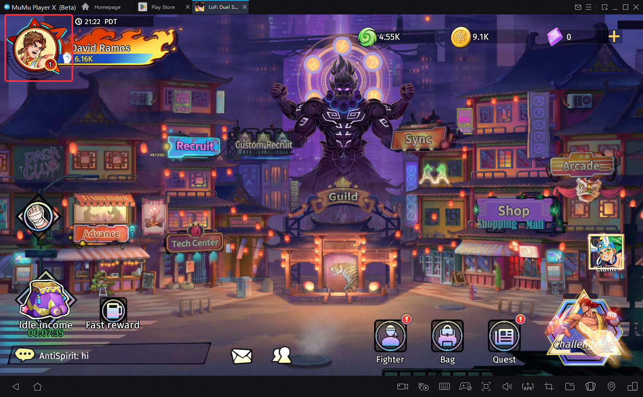Toggle fullscreen mode in toolbar
Viewport: 643px width, 397px height.
[486, 387]
